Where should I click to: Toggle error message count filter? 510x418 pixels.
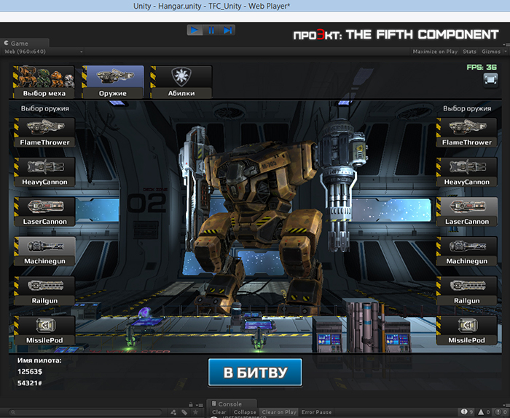pos(501,412)
